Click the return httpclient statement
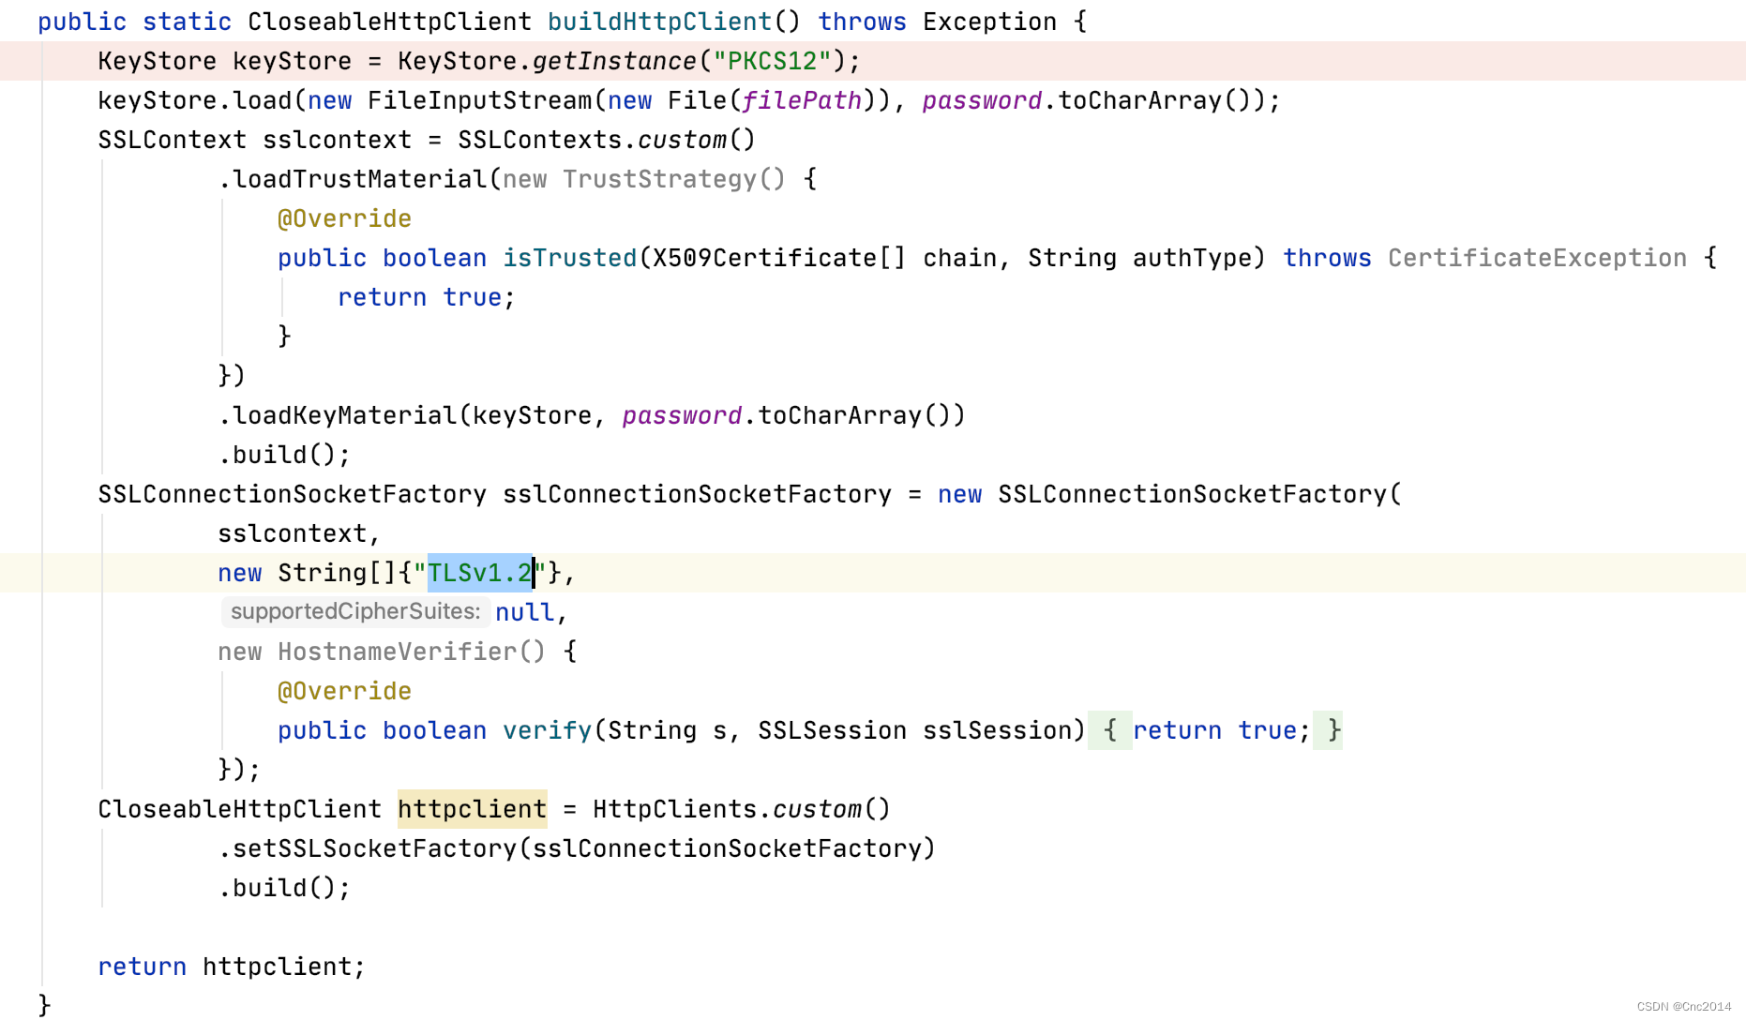The image size is (1746, 1020). tap(233, 967)
